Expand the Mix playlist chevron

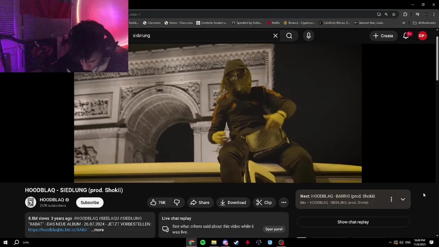(403, 199)
